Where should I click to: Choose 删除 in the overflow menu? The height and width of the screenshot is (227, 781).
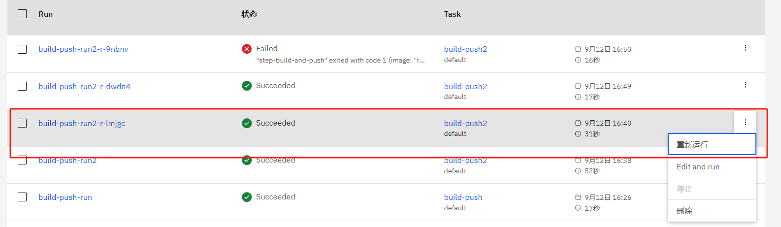click(712, 211)
